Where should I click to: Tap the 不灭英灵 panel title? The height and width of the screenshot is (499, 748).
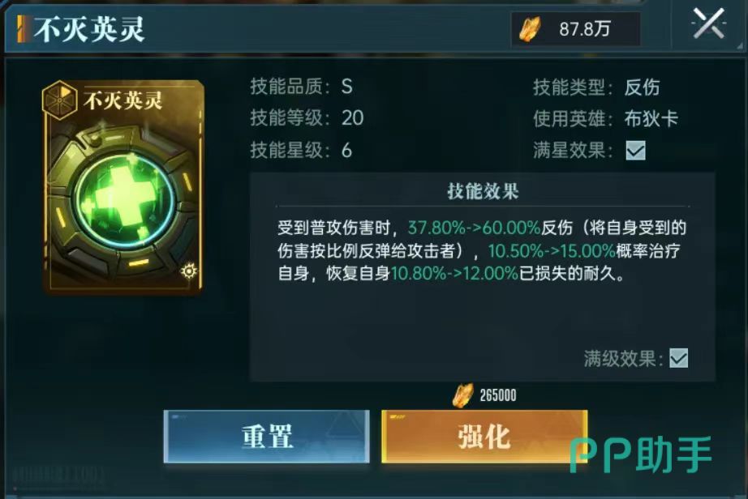tap(89, 29)
